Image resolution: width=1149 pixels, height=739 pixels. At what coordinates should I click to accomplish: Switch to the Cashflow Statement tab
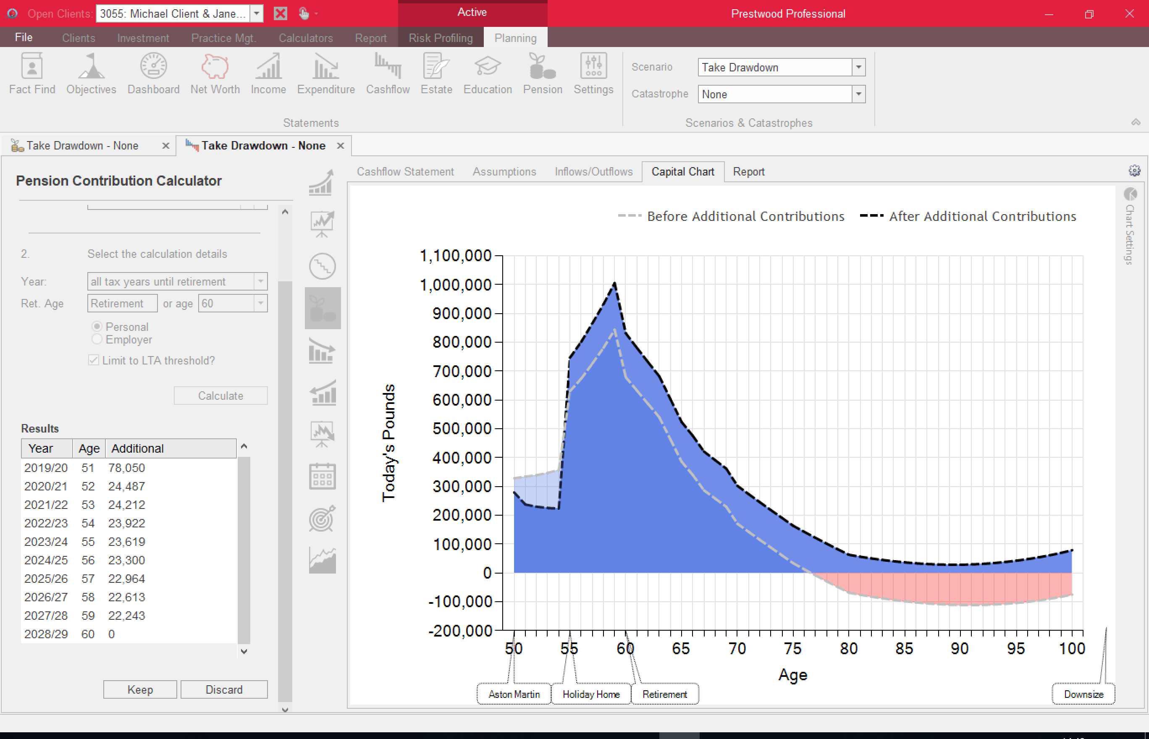(404, 171)
